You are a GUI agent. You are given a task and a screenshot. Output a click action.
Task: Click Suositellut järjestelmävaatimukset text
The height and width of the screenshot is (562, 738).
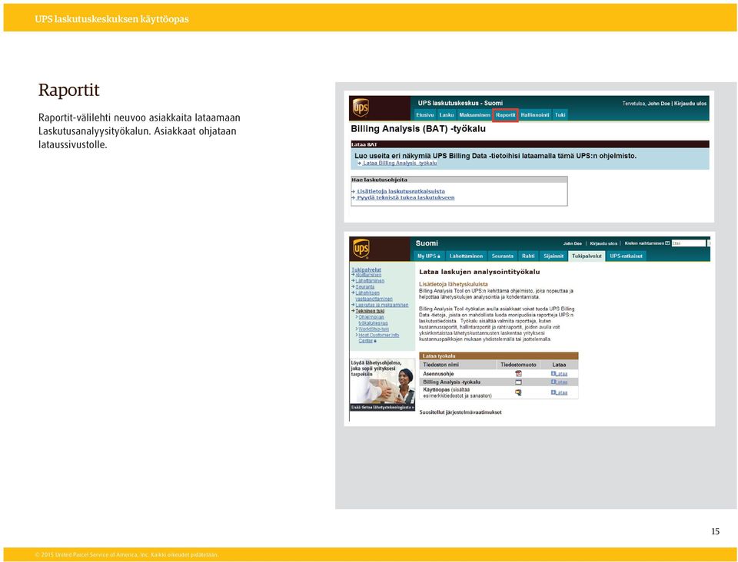[x=460, y=412]
